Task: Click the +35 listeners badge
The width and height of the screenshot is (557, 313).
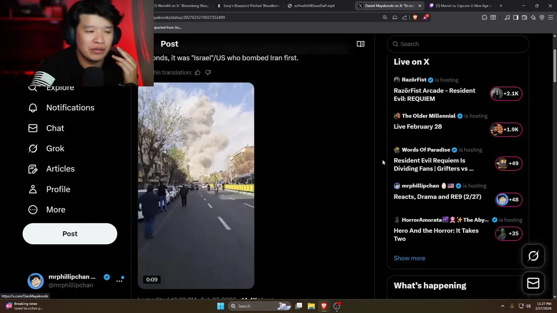Action: click(509, 233)
